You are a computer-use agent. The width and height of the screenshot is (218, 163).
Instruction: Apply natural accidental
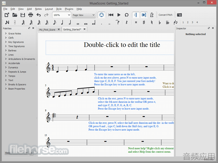(x=152, y=22)
